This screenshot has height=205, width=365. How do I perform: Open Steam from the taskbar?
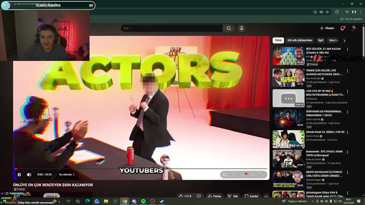point(162,201)
